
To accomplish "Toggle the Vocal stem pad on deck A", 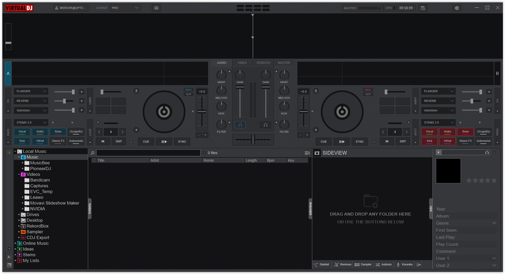I will coord(22,132).
